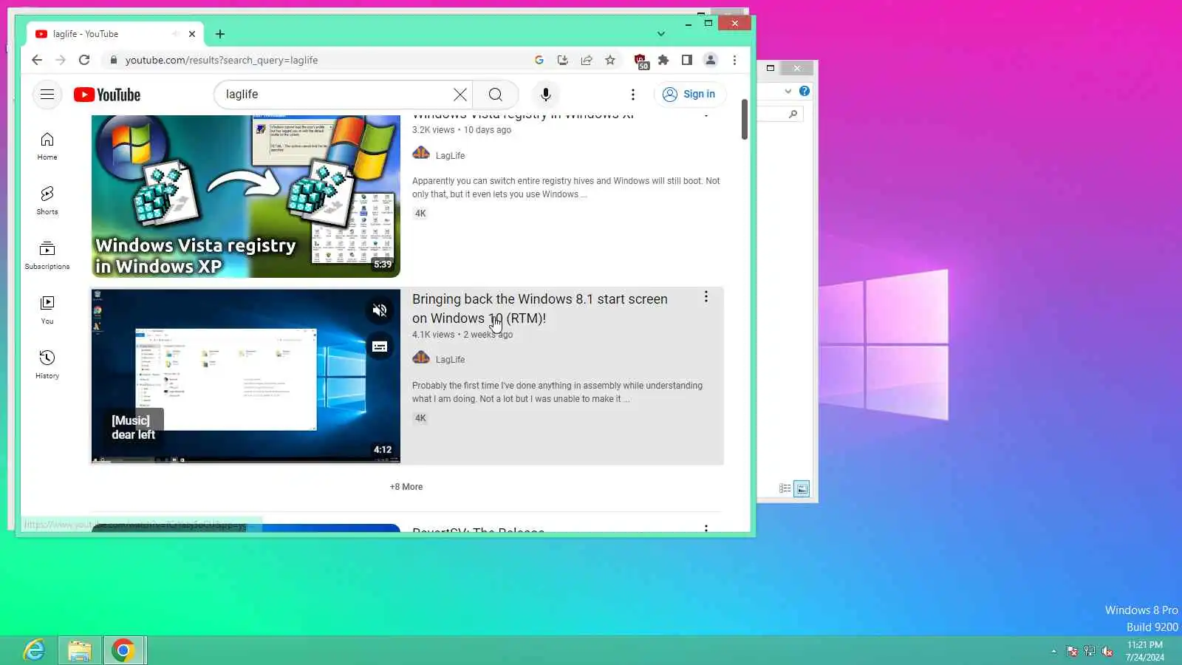
Task: Click the +8 More link
Action: coord(406,487)
